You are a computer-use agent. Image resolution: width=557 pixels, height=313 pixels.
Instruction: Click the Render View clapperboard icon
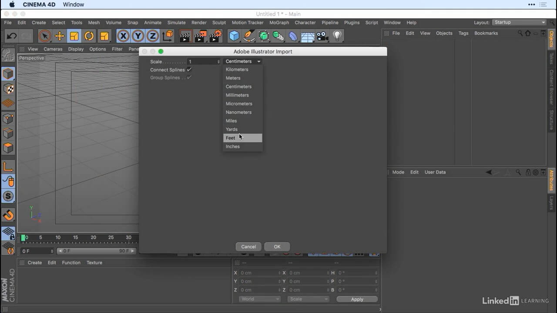[186, 36]
